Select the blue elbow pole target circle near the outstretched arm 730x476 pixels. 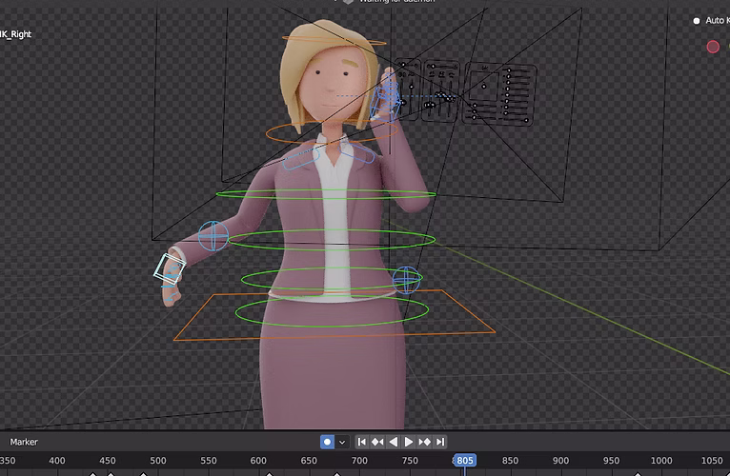[213, 236]
